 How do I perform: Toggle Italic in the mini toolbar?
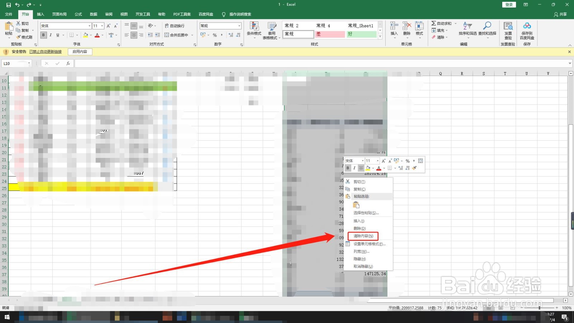tap(354, 168)
